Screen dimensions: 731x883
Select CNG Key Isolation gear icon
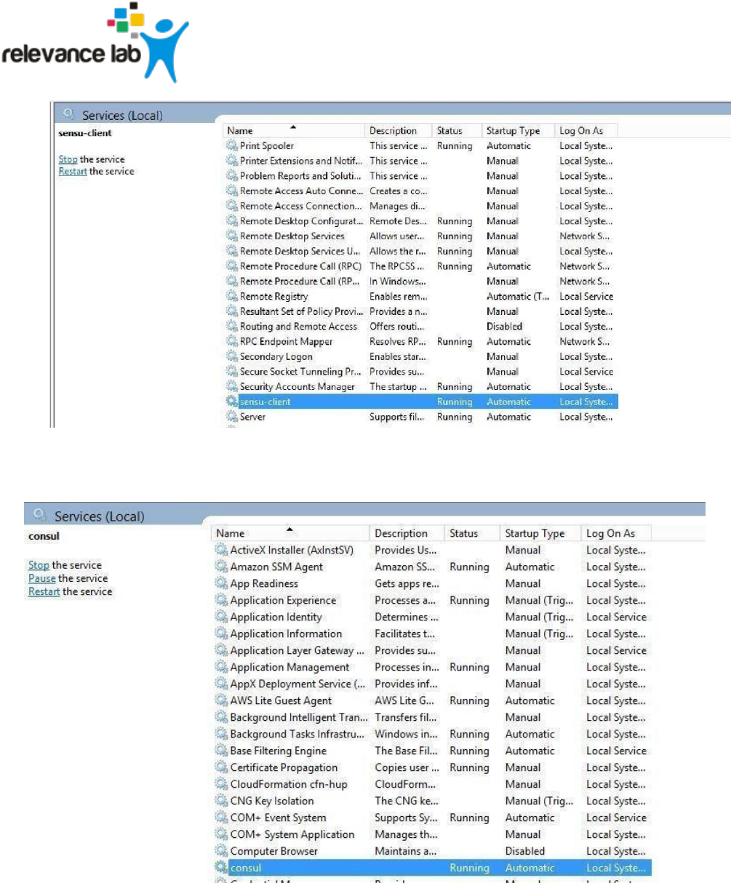[x=221, y=801]
